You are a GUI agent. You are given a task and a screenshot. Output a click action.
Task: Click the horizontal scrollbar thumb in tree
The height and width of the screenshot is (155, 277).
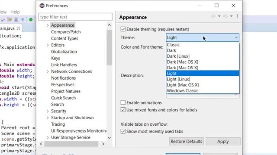(71, 144)
